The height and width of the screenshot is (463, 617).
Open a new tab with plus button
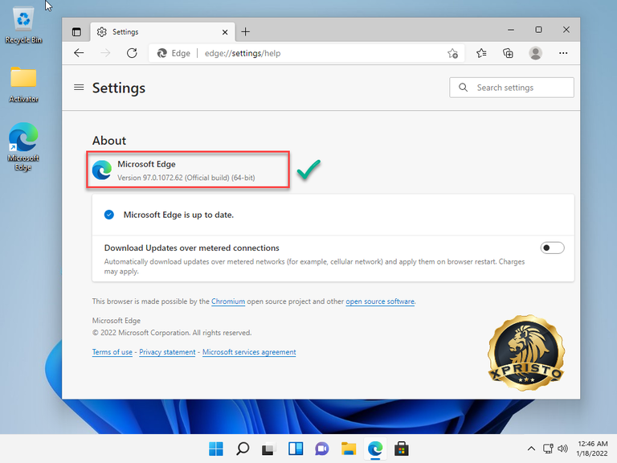tap(246, 32)
